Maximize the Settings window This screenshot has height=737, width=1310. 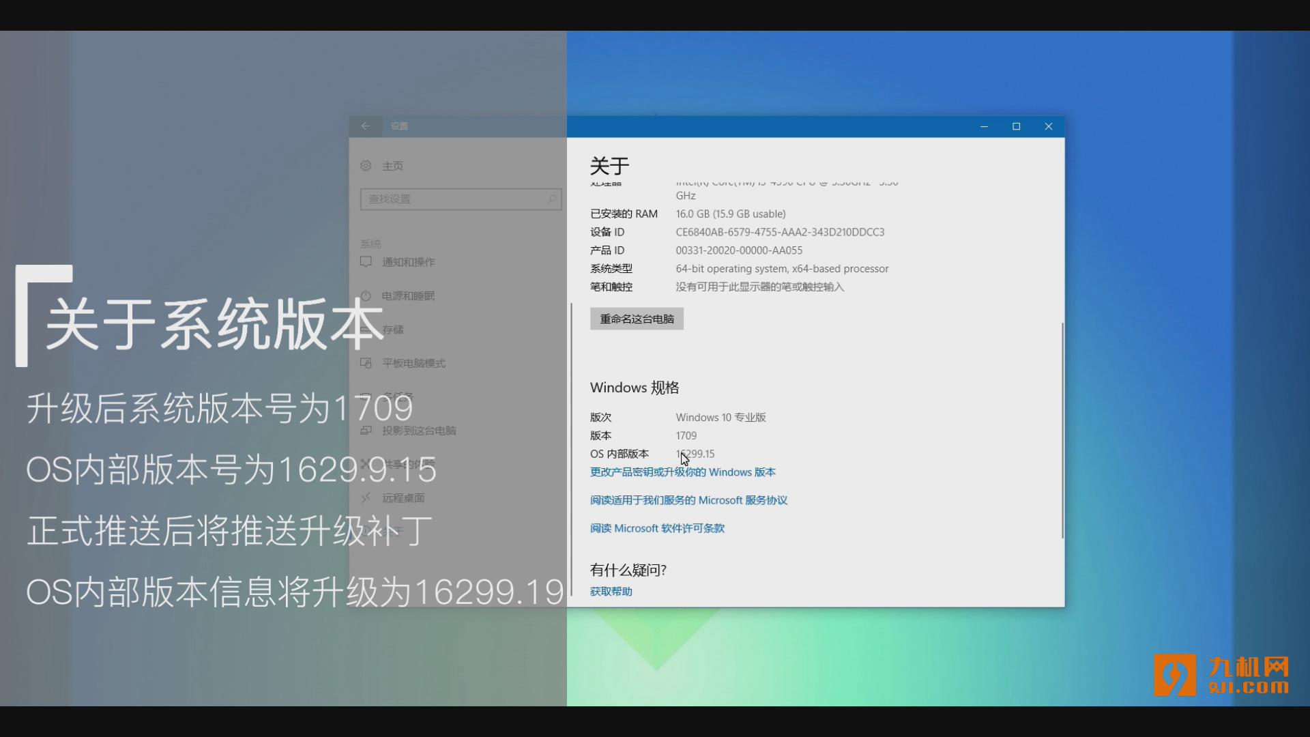pyautogui.click(x=1016, y=126)
